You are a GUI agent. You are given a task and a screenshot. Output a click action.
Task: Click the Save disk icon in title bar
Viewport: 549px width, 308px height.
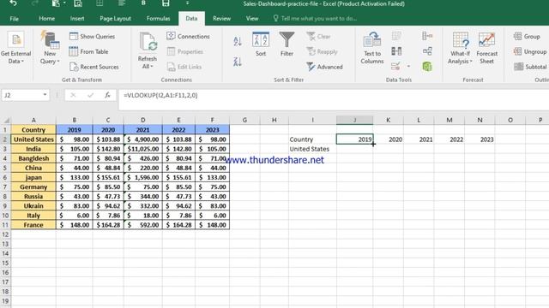tap(166, 3)
